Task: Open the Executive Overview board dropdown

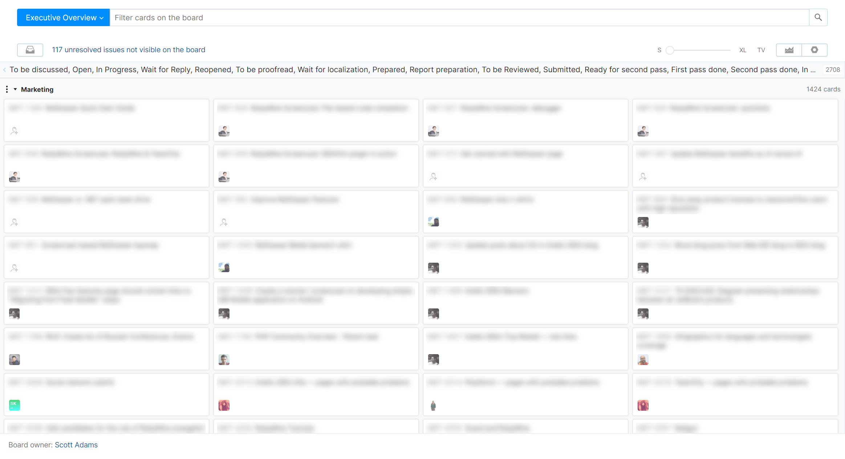Action: 63,17
